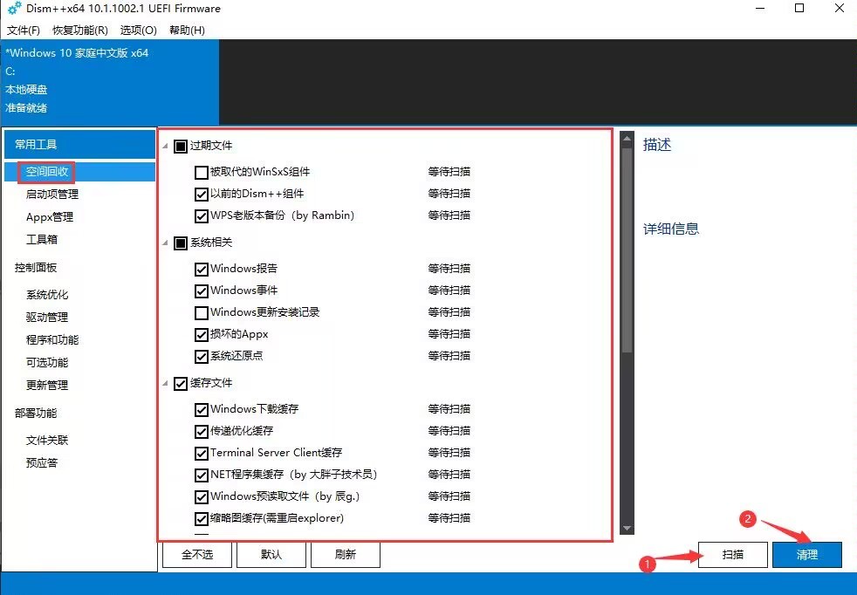The image size is (857, 595).
Task: Open the 文件(F) menu
Action: (24, 30)
